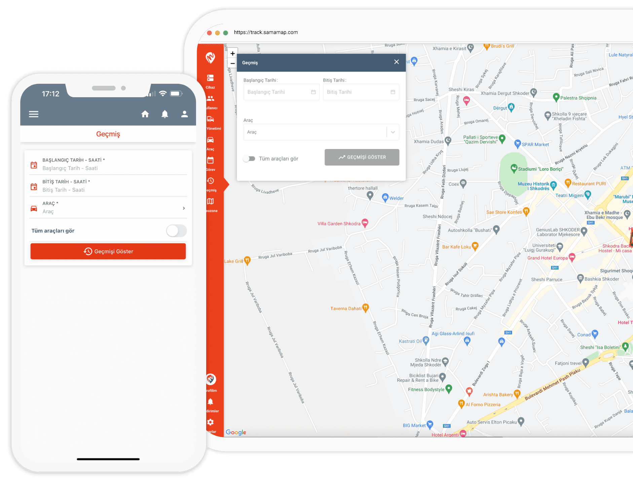Select phone Başlangıç Tarih - Saati field
This screenshot has height=483, width=633.
(x=108, y=164)
